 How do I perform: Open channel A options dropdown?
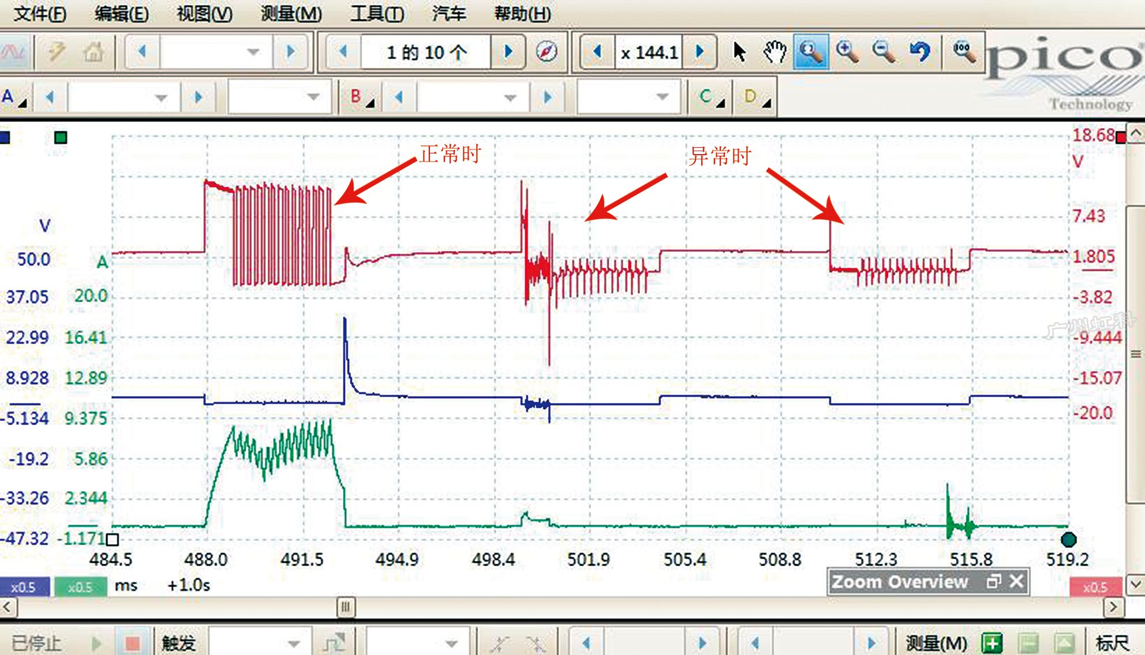coord(14,97)
